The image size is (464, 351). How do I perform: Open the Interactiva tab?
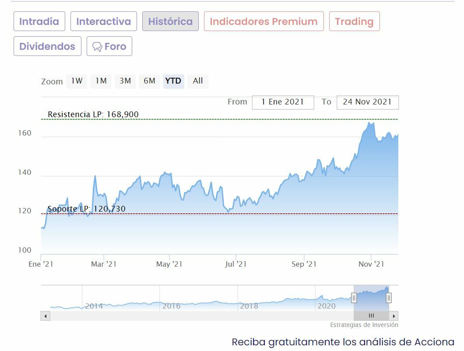[103, 21]
